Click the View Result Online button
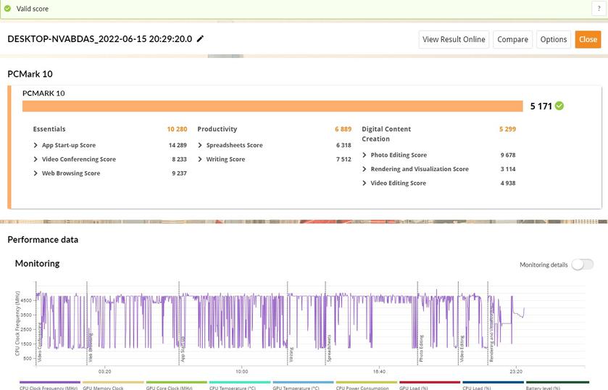This screenshot has width=608, height=390. tap(454, 40)
